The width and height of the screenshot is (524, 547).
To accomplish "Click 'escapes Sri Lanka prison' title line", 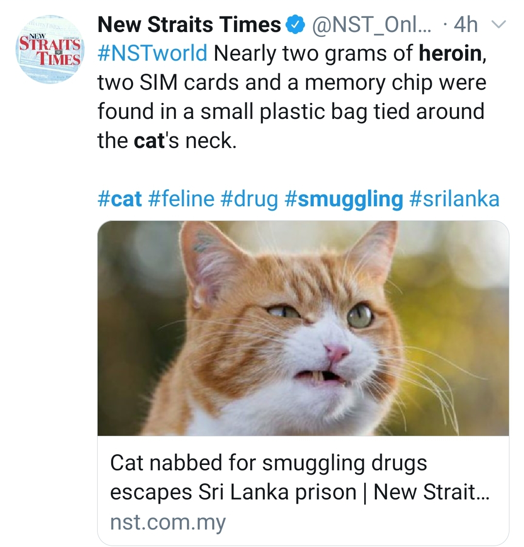I will (233, 493).
